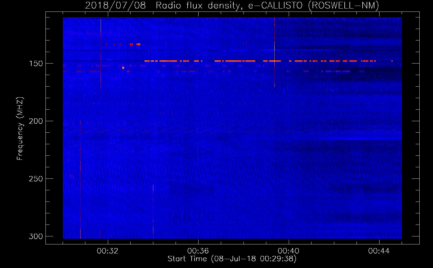Click the 00:44 time tick label
The height and width of the screenshot is (268, 433).
coord(379,251)
